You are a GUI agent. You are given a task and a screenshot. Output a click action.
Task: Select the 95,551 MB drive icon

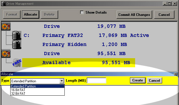click(x=6, y=54)
